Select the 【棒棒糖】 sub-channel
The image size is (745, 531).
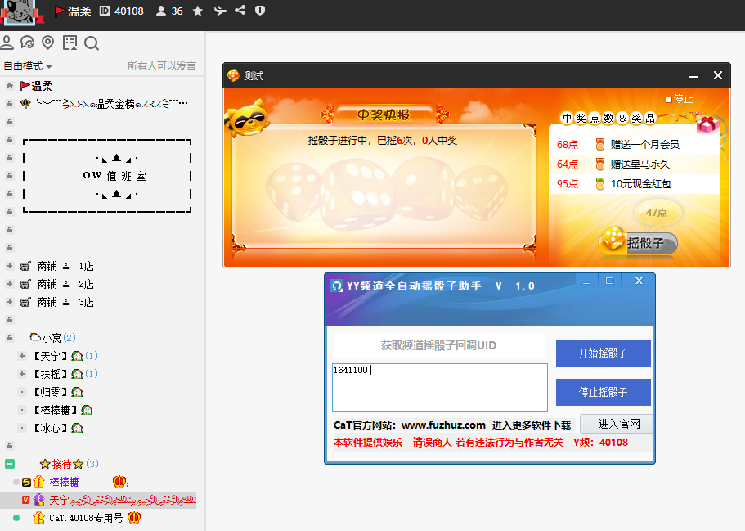[x=55, y=410]
